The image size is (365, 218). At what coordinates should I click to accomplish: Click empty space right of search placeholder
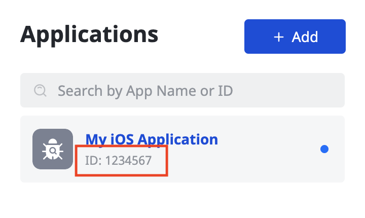point(289,91)
